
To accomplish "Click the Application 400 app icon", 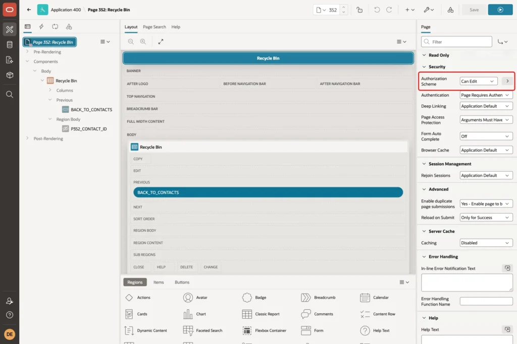I will [42, 10].
